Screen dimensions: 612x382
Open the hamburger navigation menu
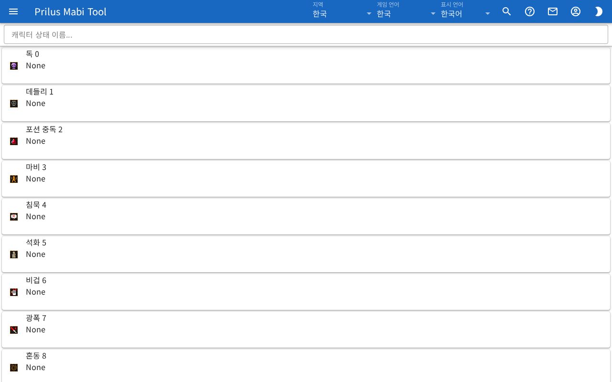(x=13, y=11)
